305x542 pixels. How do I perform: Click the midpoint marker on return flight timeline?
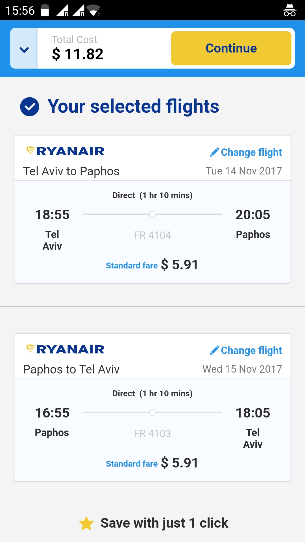tap(152, 412)
